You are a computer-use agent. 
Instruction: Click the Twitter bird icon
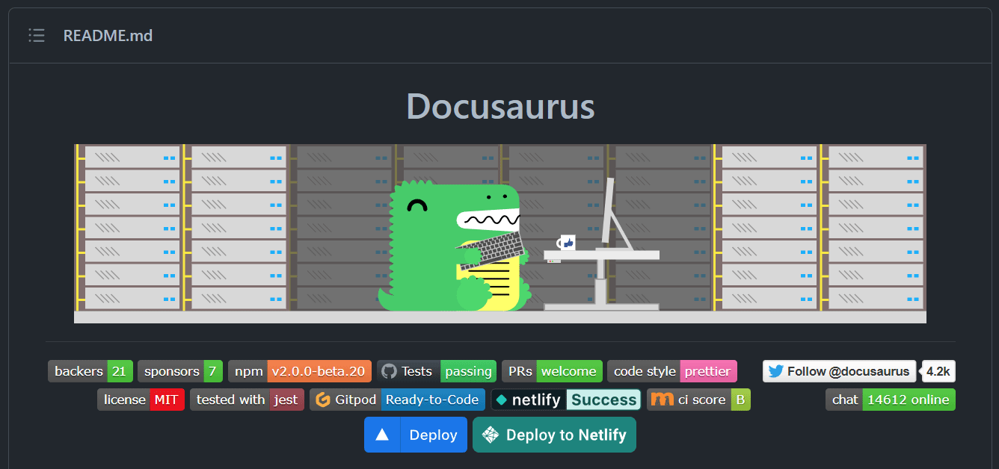775,371
